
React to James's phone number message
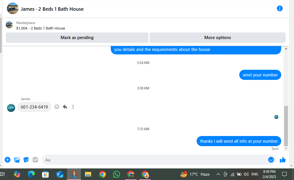[x=57, y=107]
